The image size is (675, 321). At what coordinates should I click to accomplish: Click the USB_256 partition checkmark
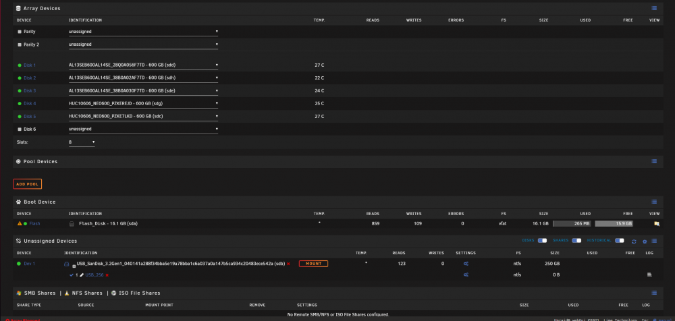click(72, 275)
